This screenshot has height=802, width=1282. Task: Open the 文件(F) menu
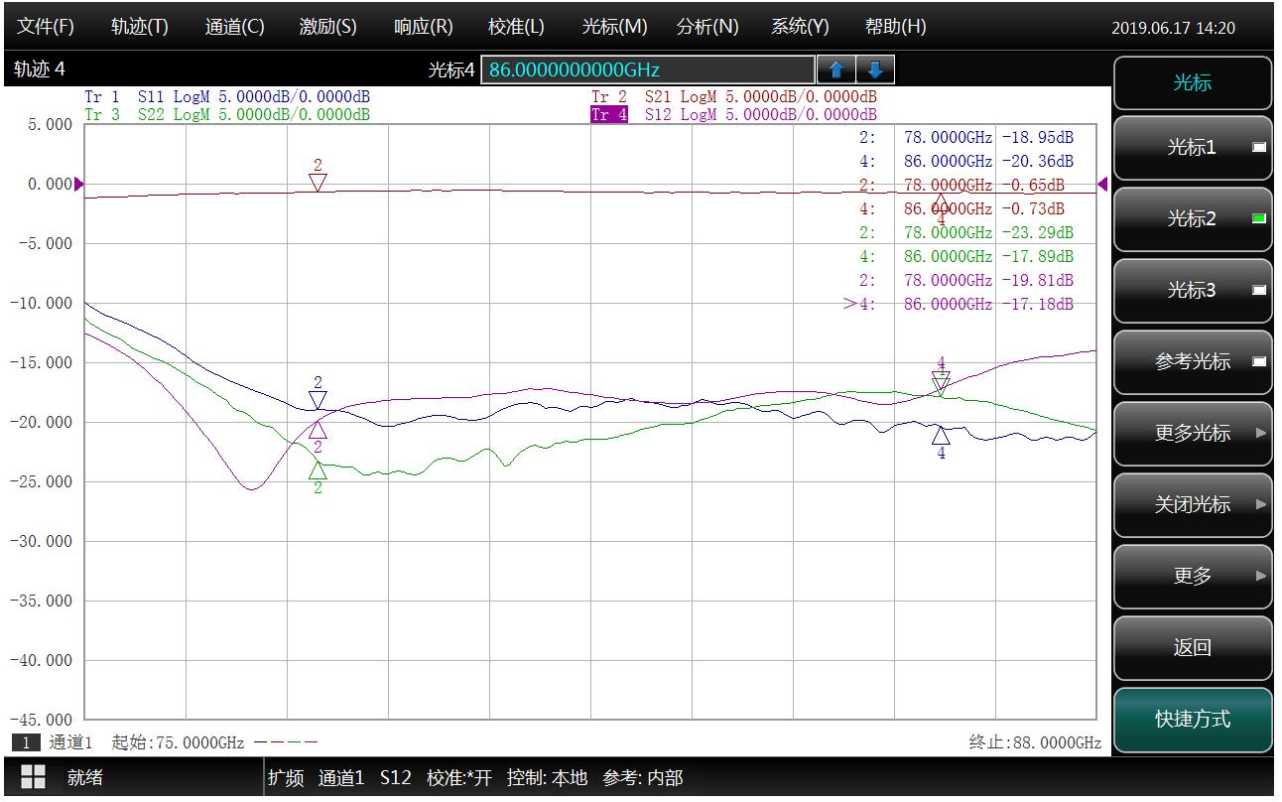(x=46, y=27)
